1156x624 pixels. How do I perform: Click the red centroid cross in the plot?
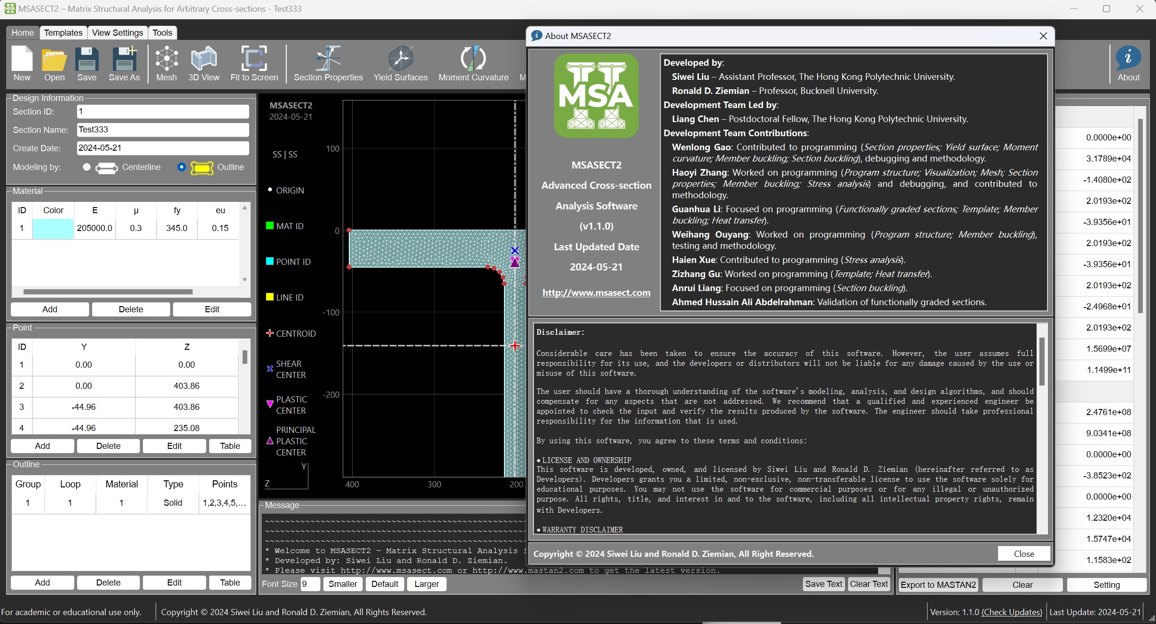point(515,346)
